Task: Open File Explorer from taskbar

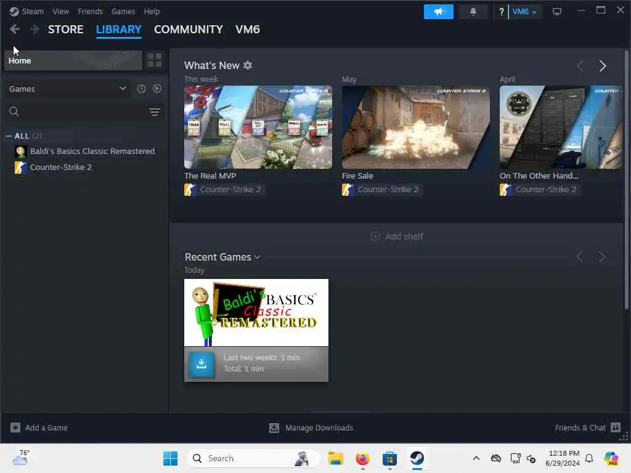Action: click(x=335, y=458)
